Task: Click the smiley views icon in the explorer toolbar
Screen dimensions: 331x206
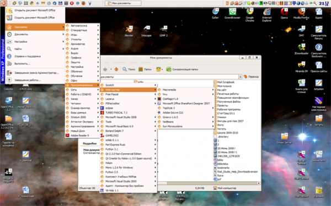Action: (158, 69)
